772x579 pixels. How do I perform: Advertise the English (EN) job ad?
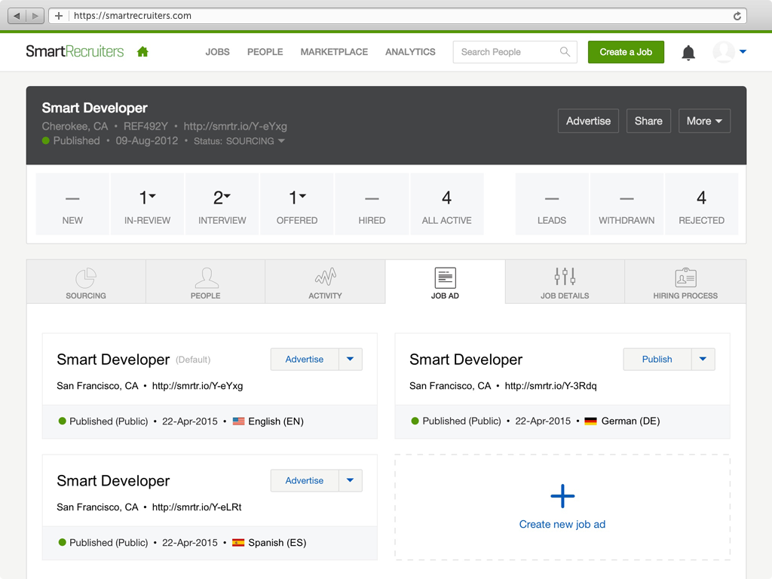pos(305,360)
